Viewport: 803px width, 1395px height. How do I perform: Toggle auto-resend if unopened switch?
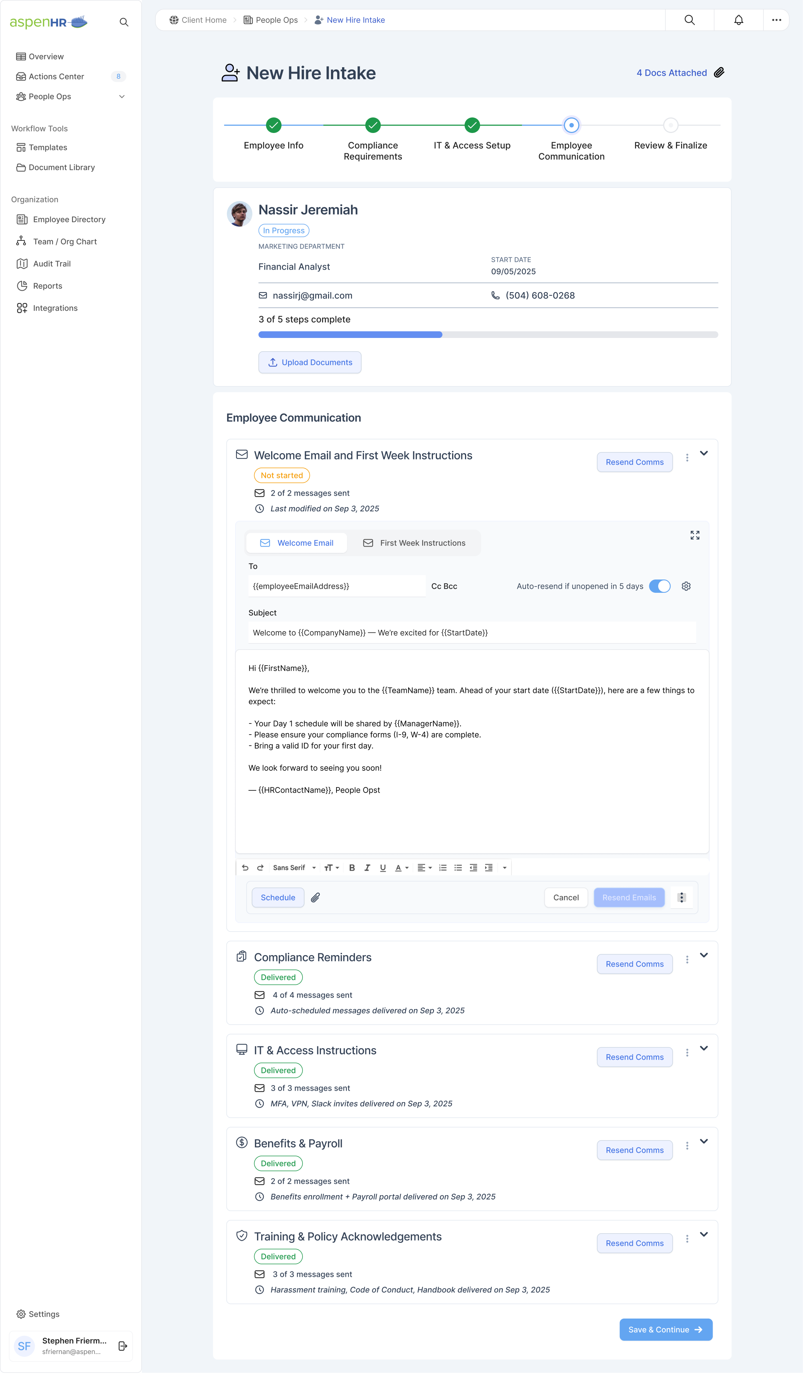click(659, 586)
